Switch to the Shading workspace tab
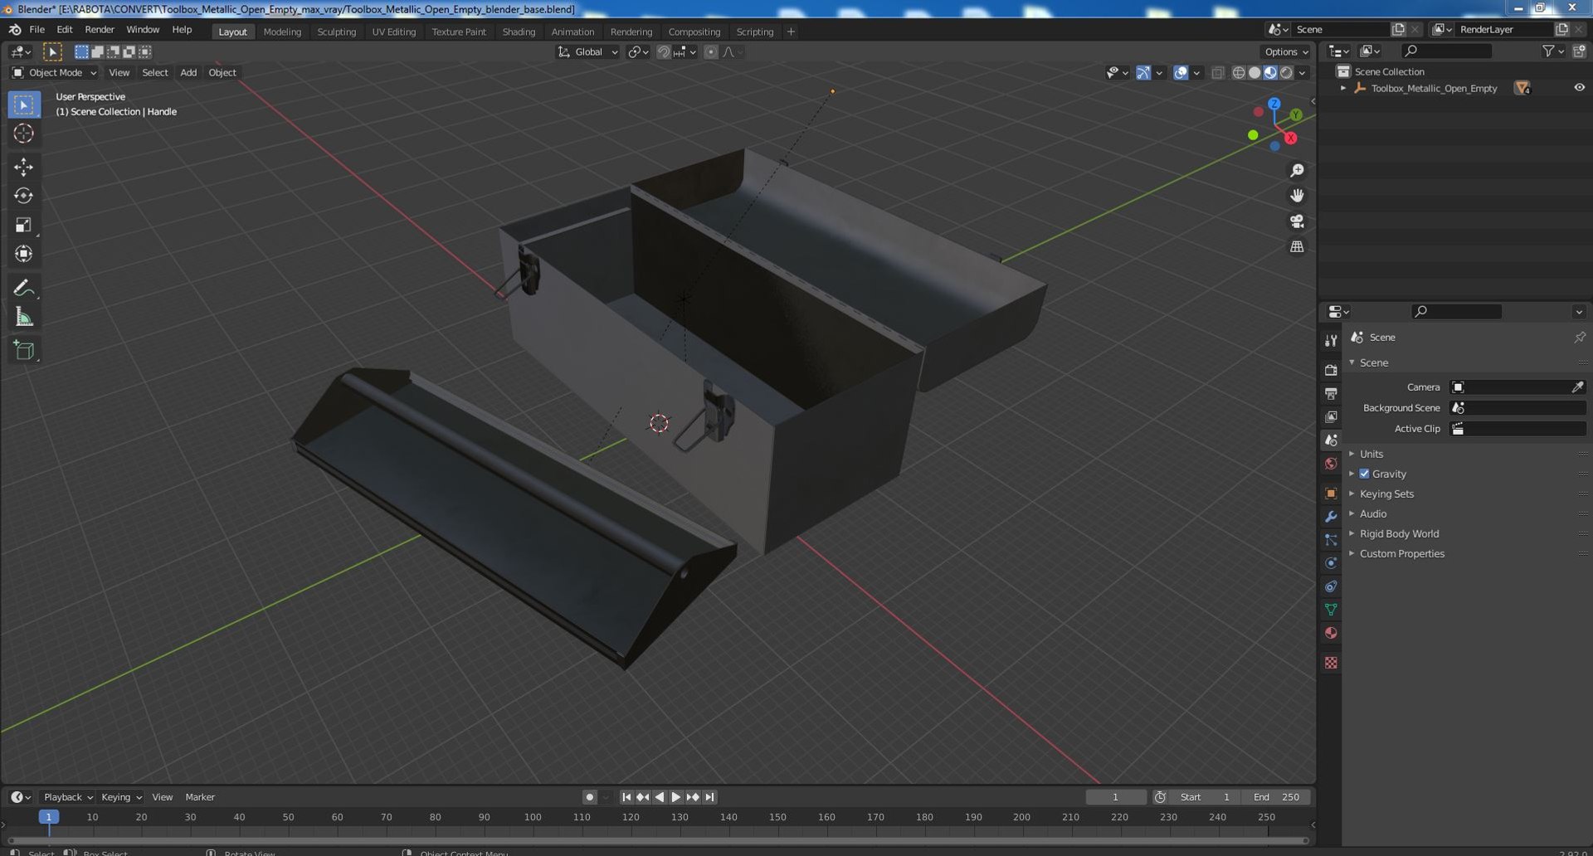This screenshot has height=856, width=1593. 519,32
